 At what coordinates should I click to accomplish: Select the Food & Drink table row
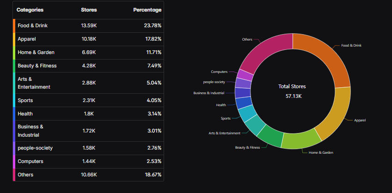pos(89,26)
